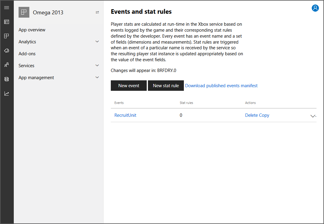Click Copy for RecruitUnit event
The image size is (324, 224).
[x=264, y=115]
